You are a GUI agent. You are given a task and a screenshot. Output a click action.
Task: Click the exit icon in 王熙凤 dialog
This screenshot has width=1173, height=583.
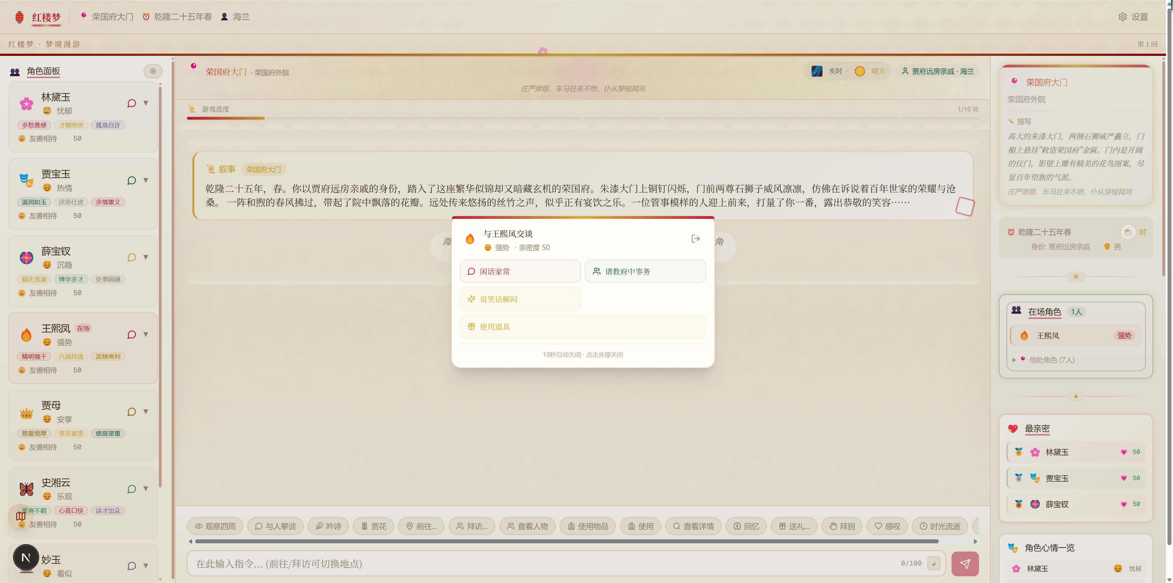pos(695,238)
